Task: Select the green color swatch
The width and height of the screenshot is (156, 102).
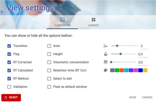Action: pos(117,70)
